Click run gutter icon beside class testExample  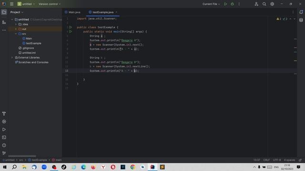(x=71, y=28)
